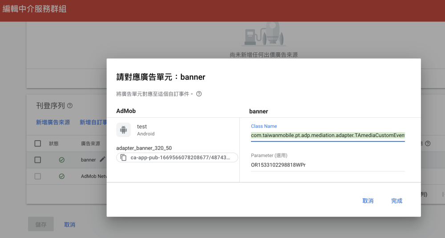The width and height of the screenshot is (445, 238).
Task: Click the green status check for banner row
Action: tap(61, 160)
